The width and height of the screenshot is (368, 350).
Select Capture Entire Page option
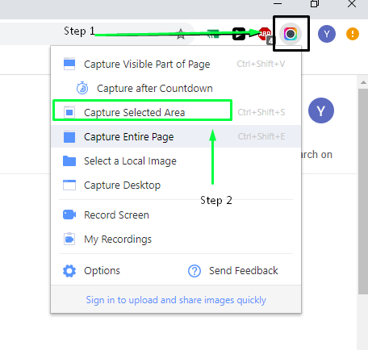[x=176, y=136]
